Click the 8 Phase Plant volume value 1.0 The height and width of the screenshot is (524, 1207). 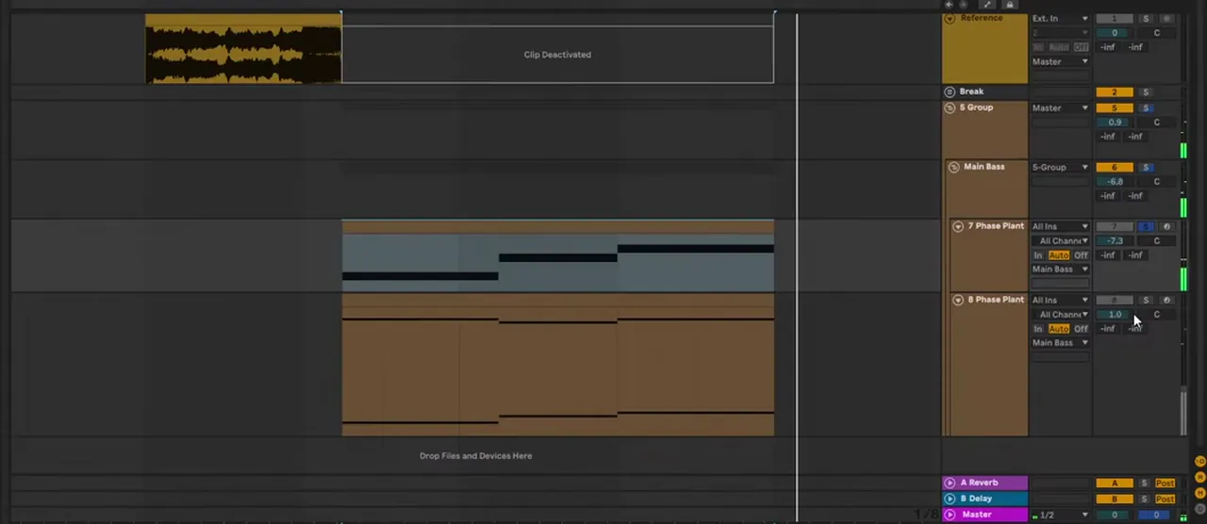1115,315
